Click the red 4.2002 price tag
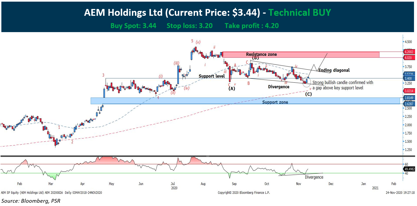 pos(409,52)
